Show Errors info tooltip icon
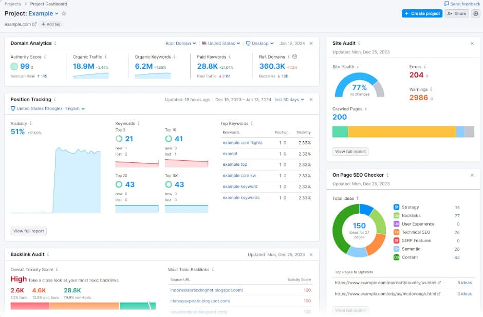This screenshot has height=317, width=483. (425, 67)
